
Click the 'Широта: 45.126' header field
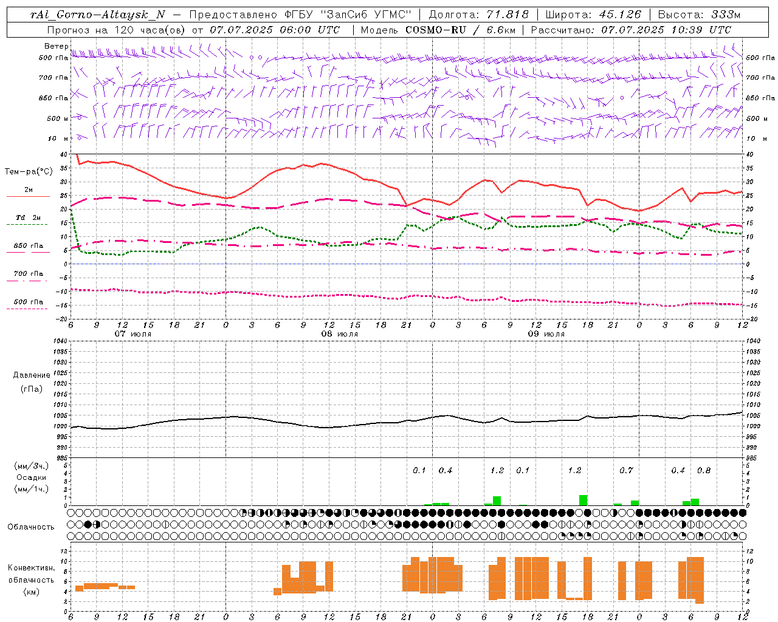pyautogui.click(x=593, y=15)
